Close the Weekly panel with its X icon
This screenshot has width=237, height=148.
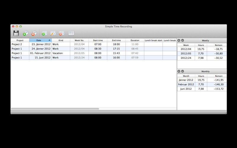[x=179, y=40]
